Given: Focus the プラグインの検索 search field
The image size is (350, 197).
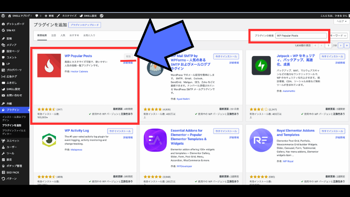Looking at the screenshot, I should click(301, 36).
